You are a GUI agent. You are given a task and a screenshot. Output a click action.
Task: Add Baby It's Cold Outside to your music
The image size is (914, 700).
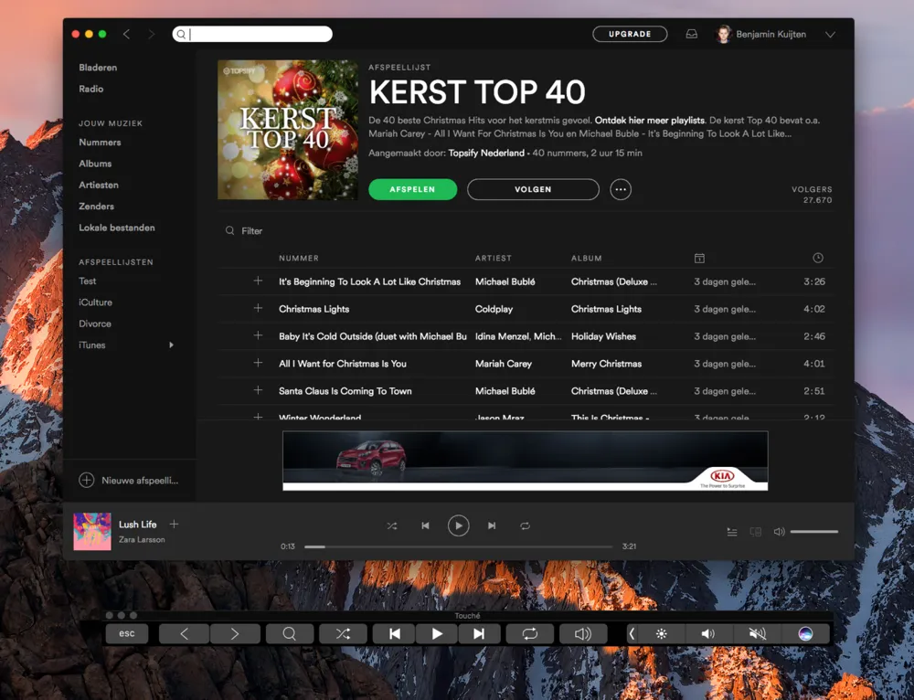tap(258, 335)
